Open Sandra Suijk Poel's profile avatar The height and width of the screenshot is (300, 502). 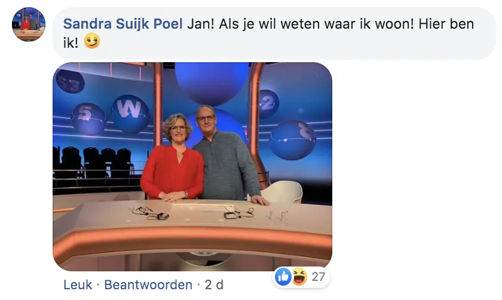(x=29, y=24)
